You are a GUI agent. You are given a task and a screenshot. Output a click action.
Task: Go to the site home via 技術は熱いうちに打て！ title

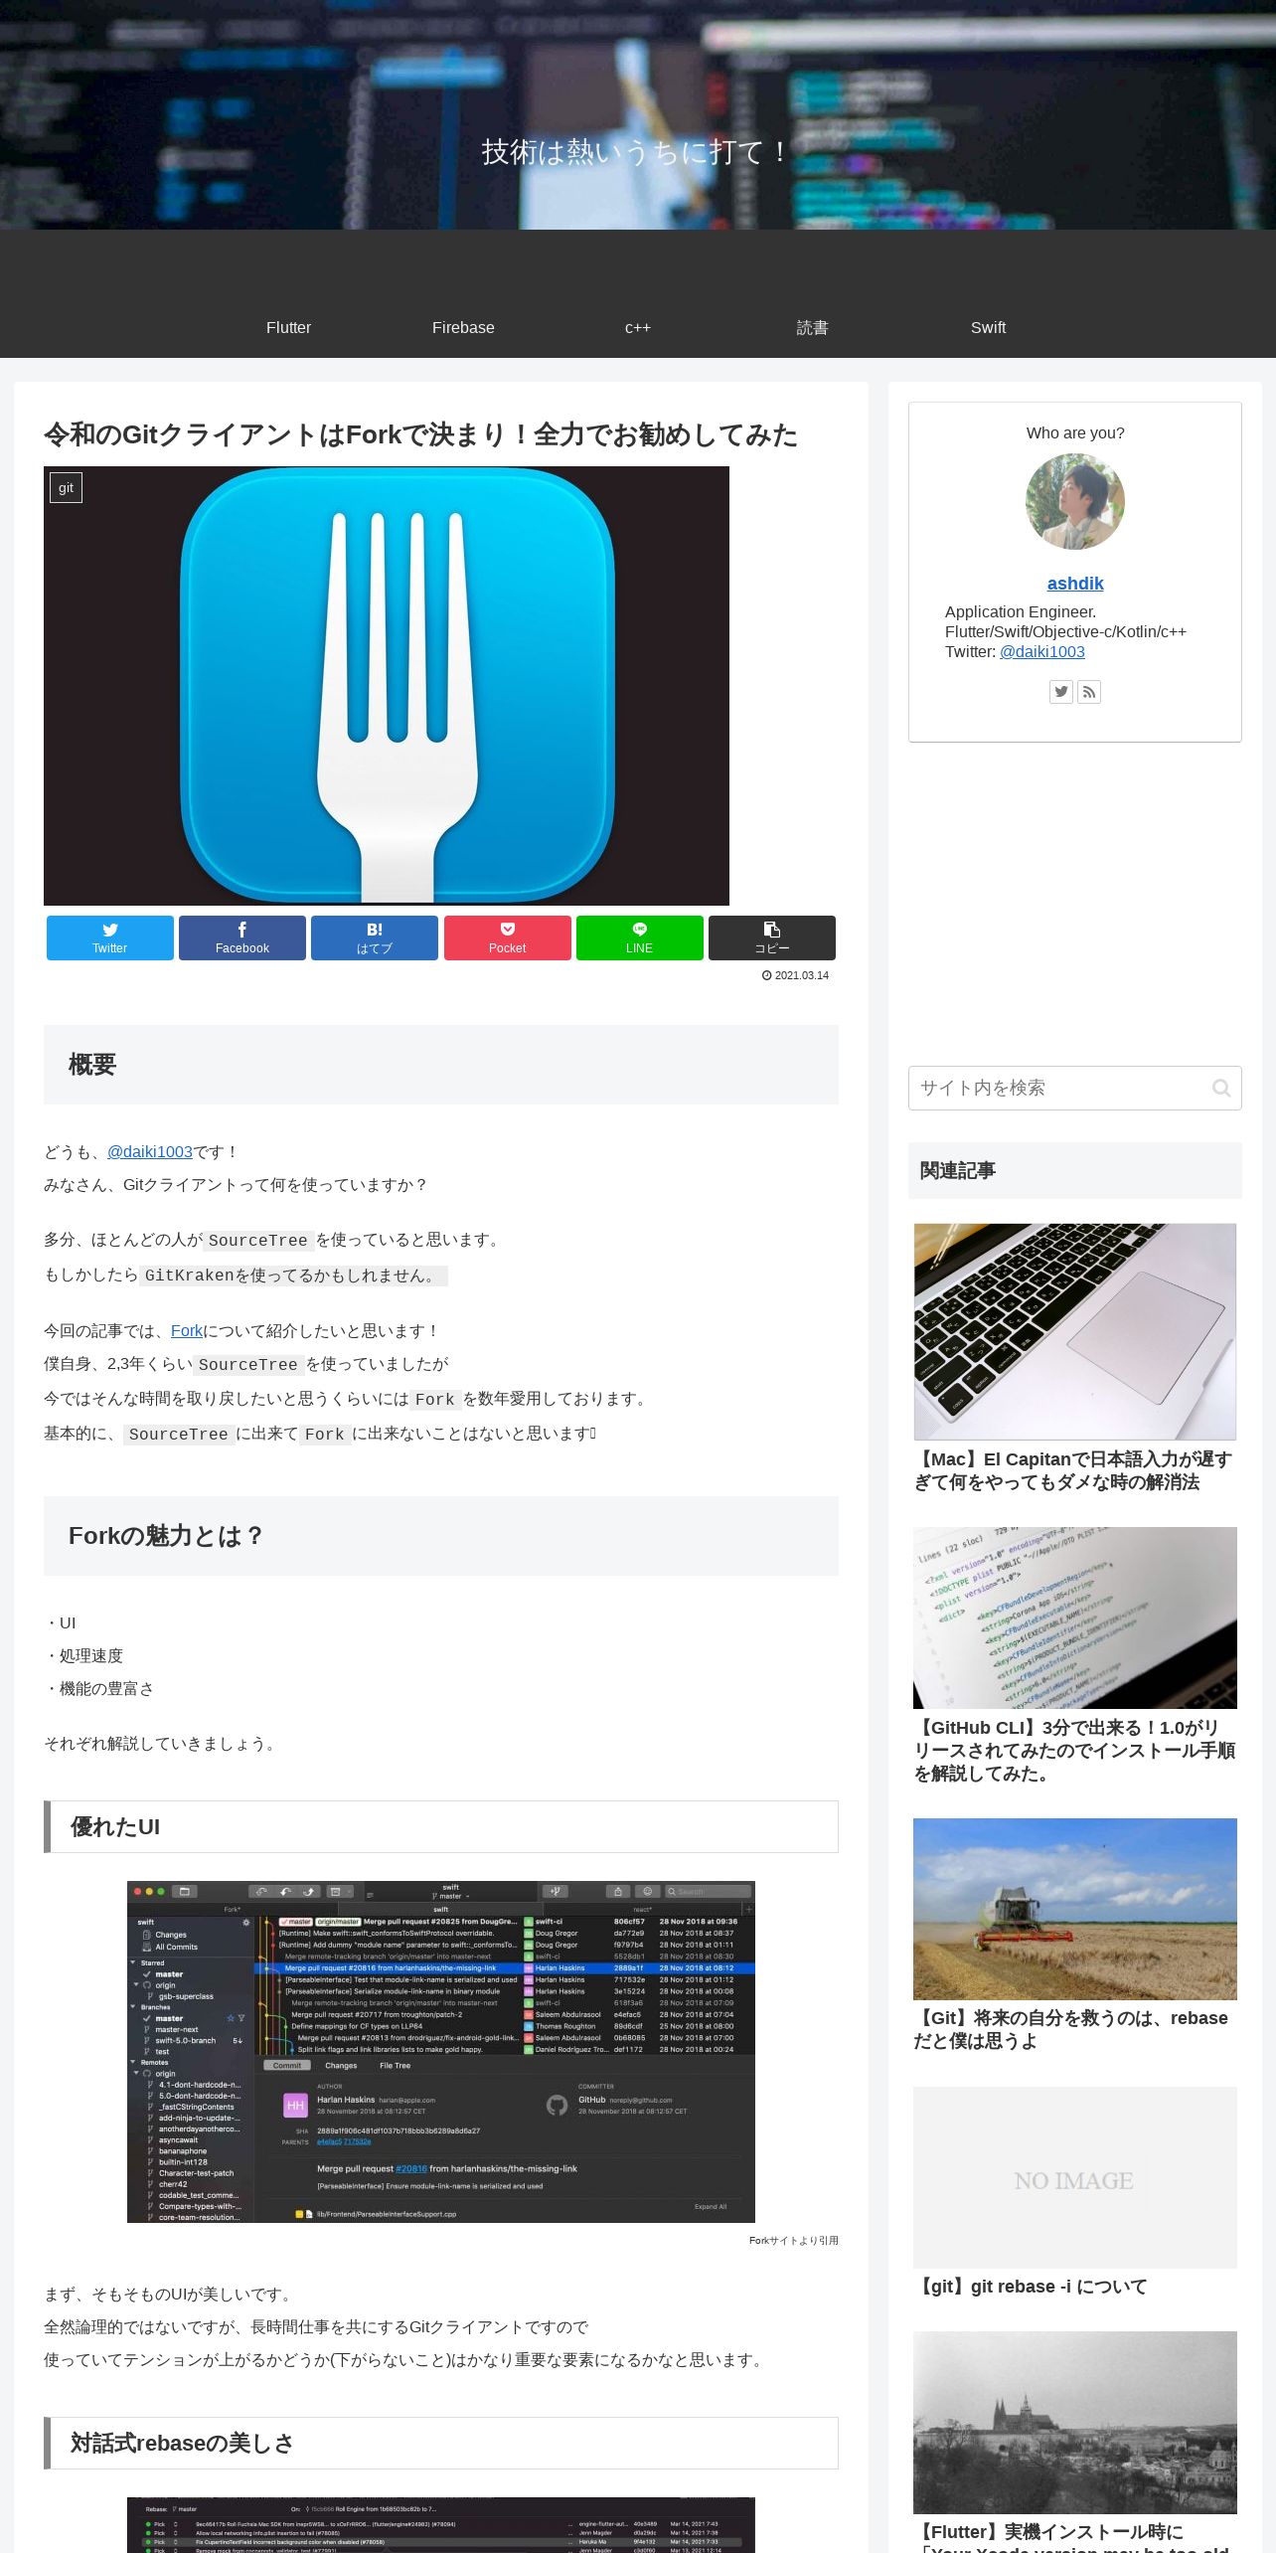637,151
